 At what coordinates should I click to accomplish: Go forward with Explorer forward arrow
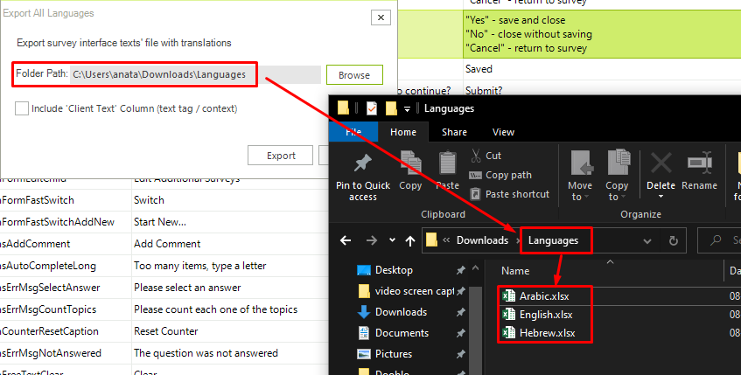coord(372,240)
